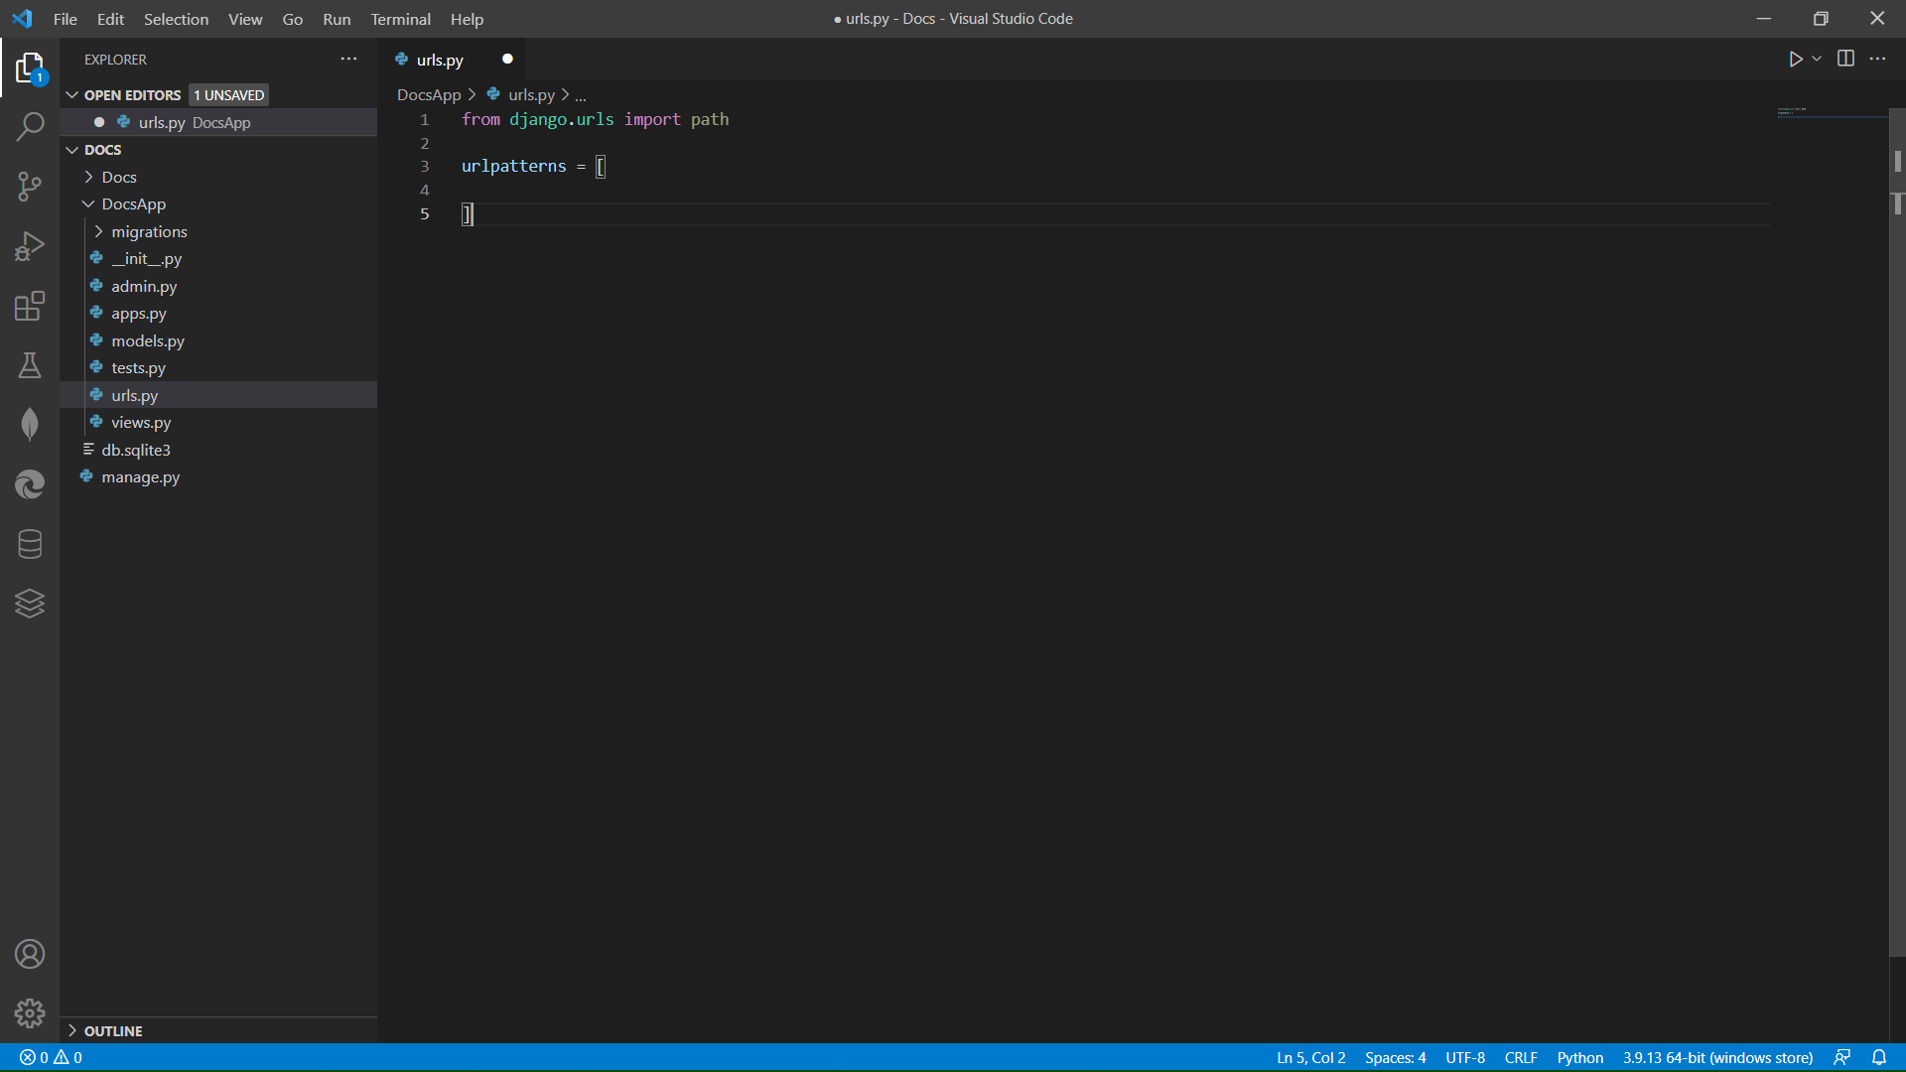Open the Selection menu

176,19
